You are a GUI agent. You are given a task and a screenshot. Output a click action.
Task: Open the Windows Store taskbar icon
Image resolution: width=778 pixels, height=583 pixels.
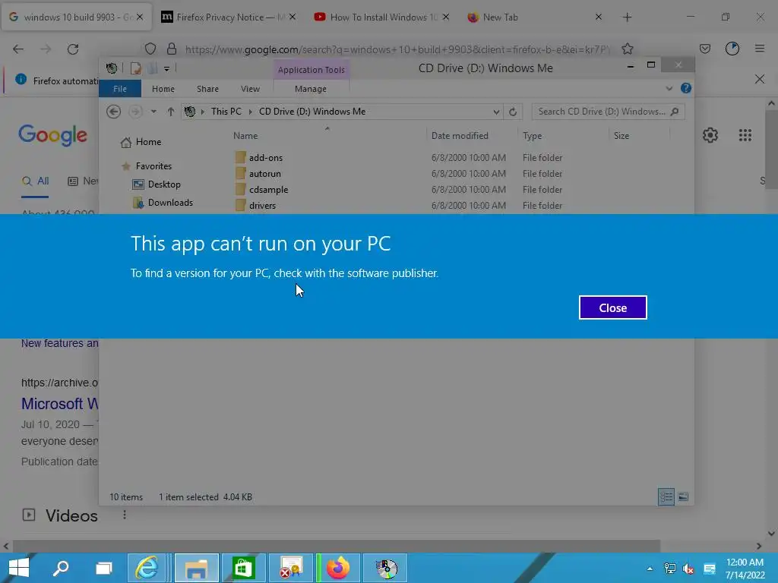click(x=244, y=568)
